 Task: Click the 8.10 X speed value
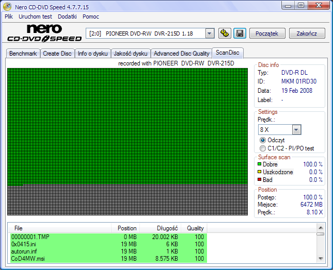click(314, 212)
